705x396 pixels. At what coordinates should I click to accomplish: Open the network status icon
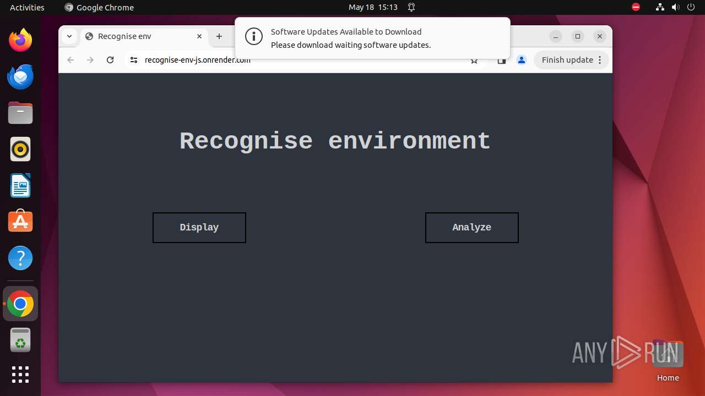pos(660,7)
